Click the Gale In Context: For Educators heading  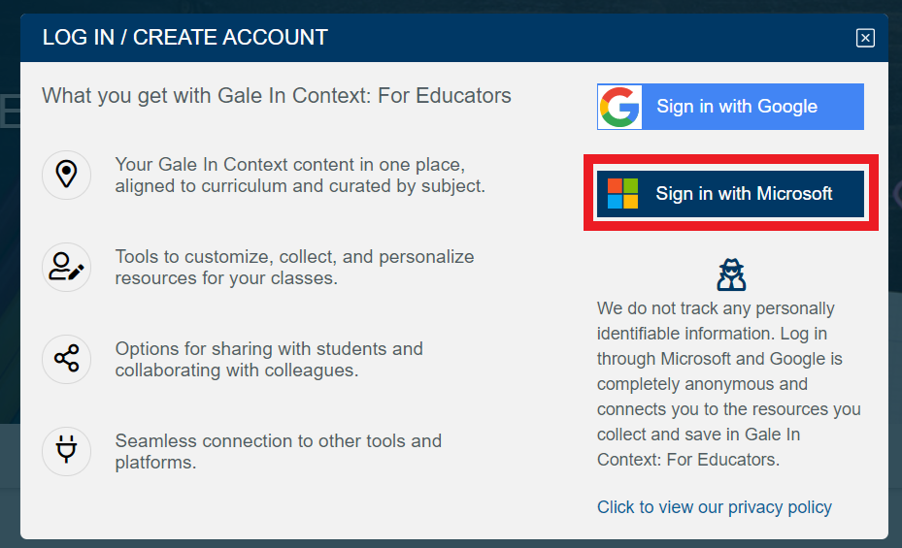276,95
